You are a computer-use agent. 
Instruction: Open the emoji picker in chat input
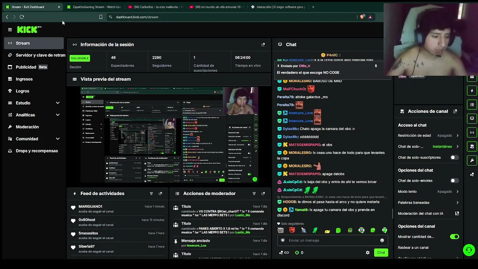382,241
